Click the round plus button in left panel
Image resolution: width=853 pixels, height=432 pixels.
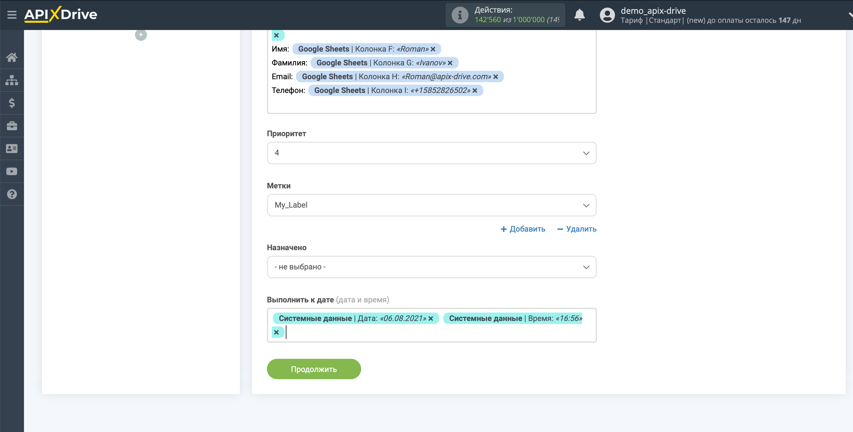pyautogui.click(x=141, y=35)
